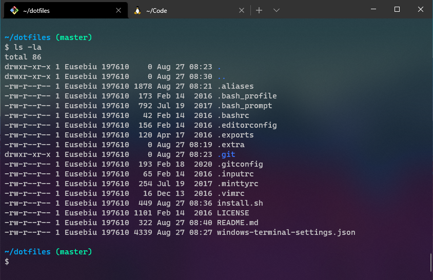Image resolution: width=433 pixels, height=280 pixels.
Task: Open a new terminal tab
Action: [259, 10]
